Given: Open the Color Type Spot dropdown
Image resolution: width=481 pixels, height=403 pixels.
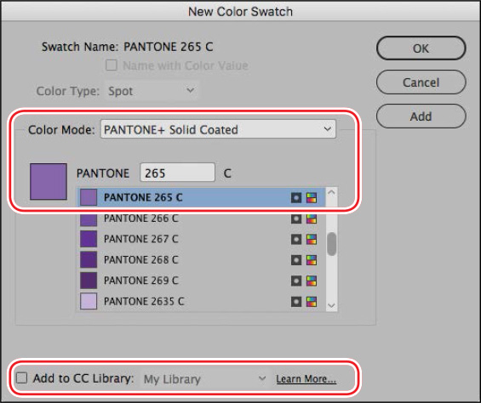Looking at the screenshot, I should [152, 91].
